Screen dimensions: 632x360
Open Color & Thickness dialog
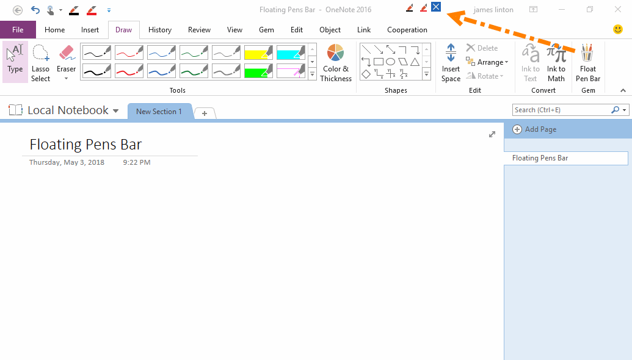point(336,63)
